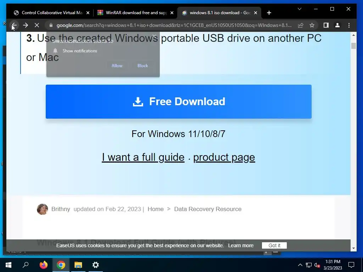This screenshot has height=272, width=363.
Task: Open the Windows Start menu
Action: tap(9, 265)
